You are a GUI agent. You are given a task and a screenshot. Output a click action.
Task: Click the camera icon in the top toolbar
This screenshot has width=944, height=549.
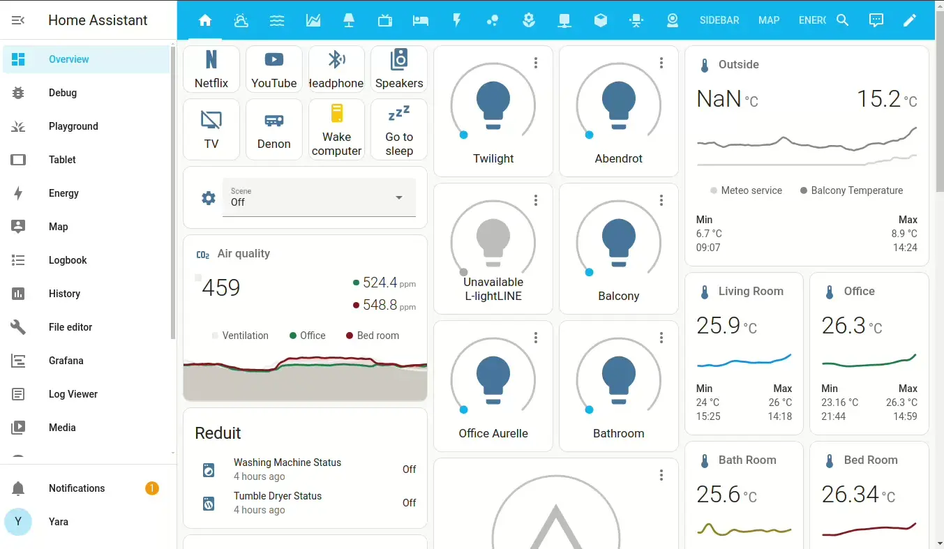coord(673,20)
